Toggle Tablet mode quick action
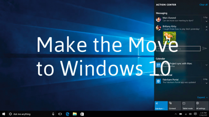 [x=188, y=106]
